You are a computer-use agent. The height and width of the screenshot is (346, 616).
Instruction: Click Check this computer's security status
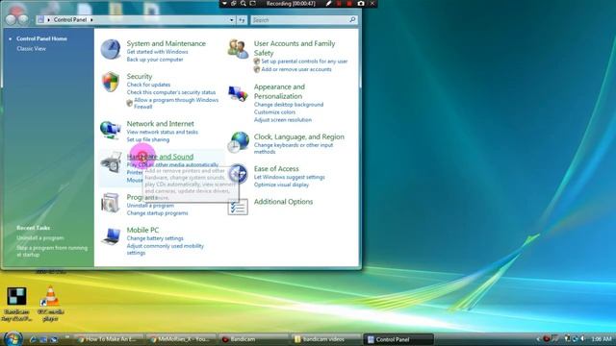171,92
